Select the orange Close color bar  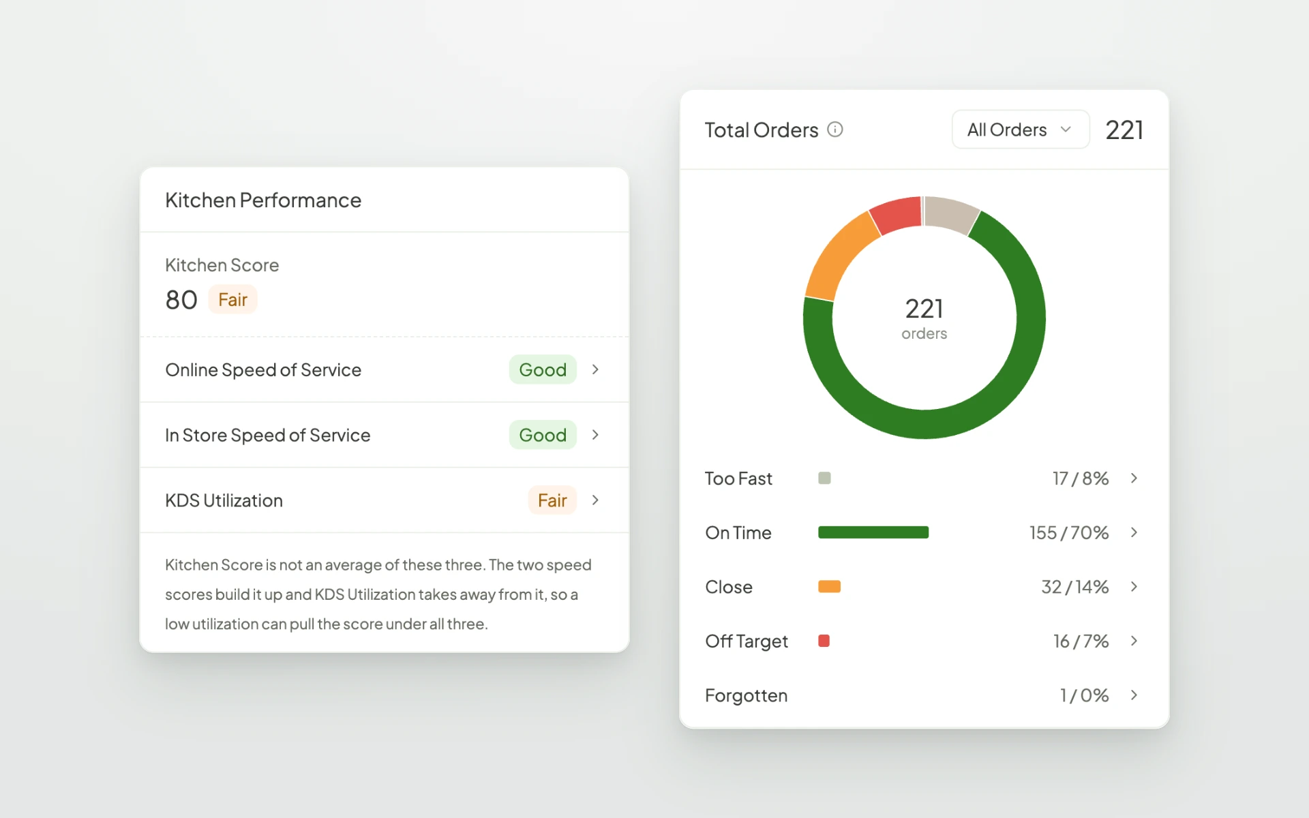click(829, 587)
